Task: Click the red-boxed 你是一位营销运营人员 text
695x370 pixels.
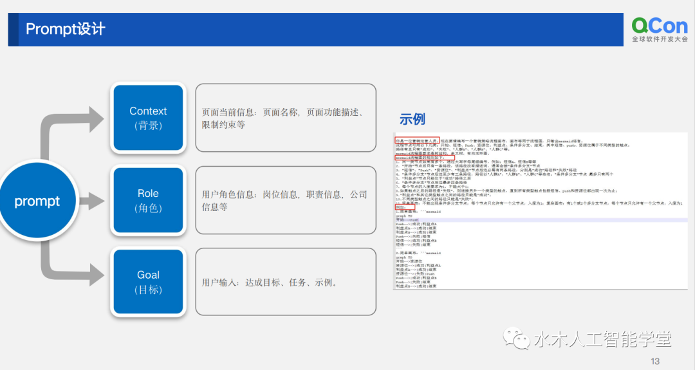Action: [x=417, y=140]
